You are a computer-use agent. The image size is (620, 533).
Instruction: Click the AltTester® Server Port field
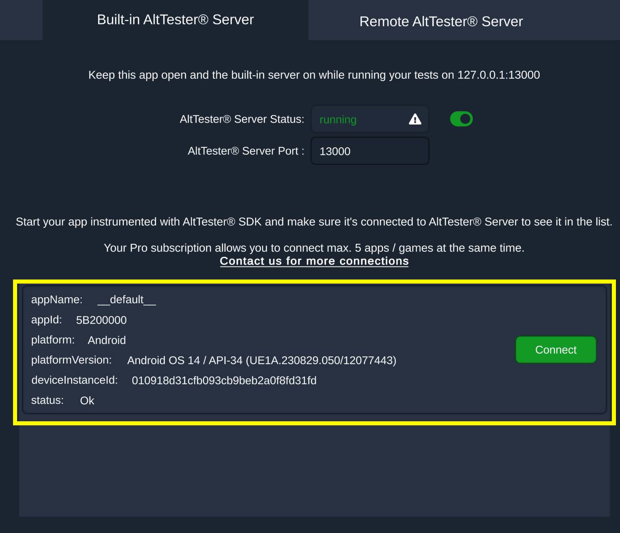(370, 151)
